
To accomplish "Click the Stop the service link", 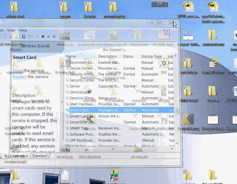I will [17, 71].
